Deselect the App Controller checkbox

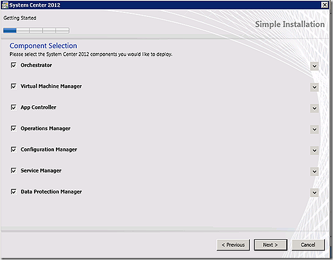(13, 107)
